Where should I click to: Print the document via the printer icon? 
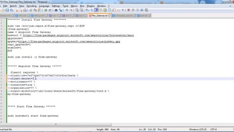tap(25, 10)
